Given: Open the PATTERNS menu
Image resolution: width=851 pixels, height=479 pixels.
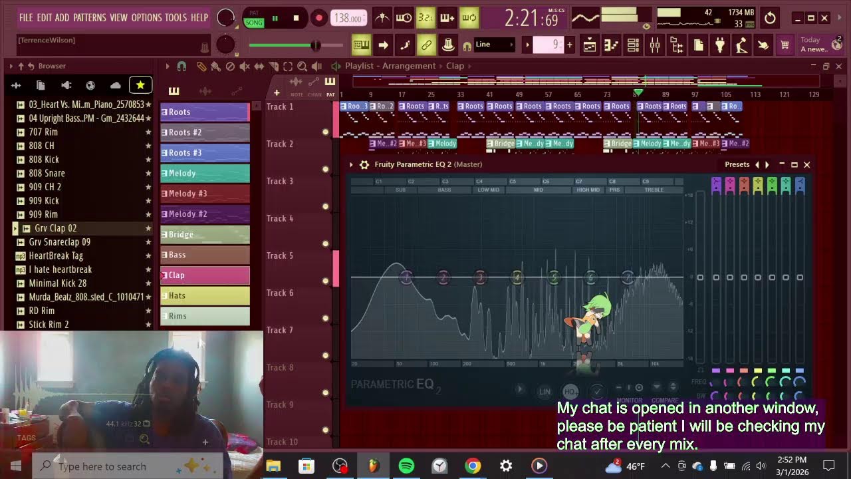Looking at the screenshot, I should 90,17.
